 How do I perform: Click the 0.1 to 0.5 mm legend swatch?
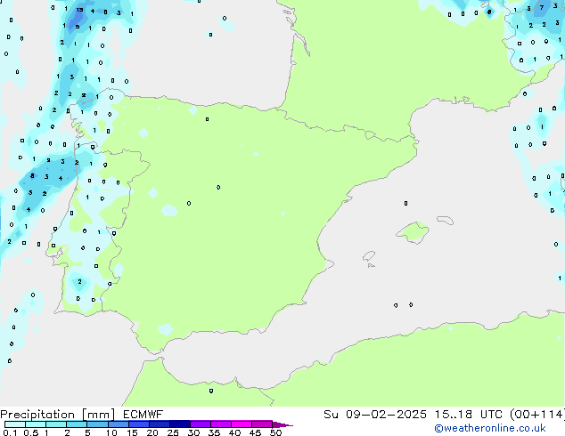coord(15,424)
